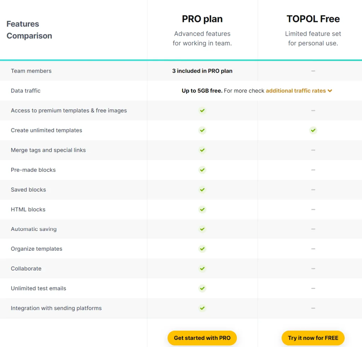The width and height of the screenshot is (362, 347).
Task: Open the additional traffic rates link
Action: click(296, 91)
